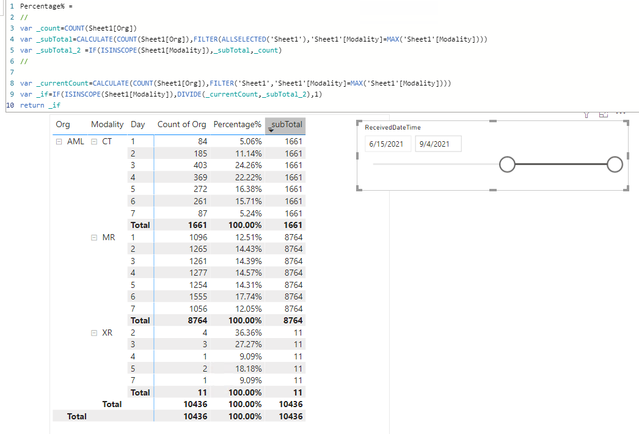This screenshot has height=434, width=639.
Task: Click the start-date slider handle
Action: tap(508, 164)
